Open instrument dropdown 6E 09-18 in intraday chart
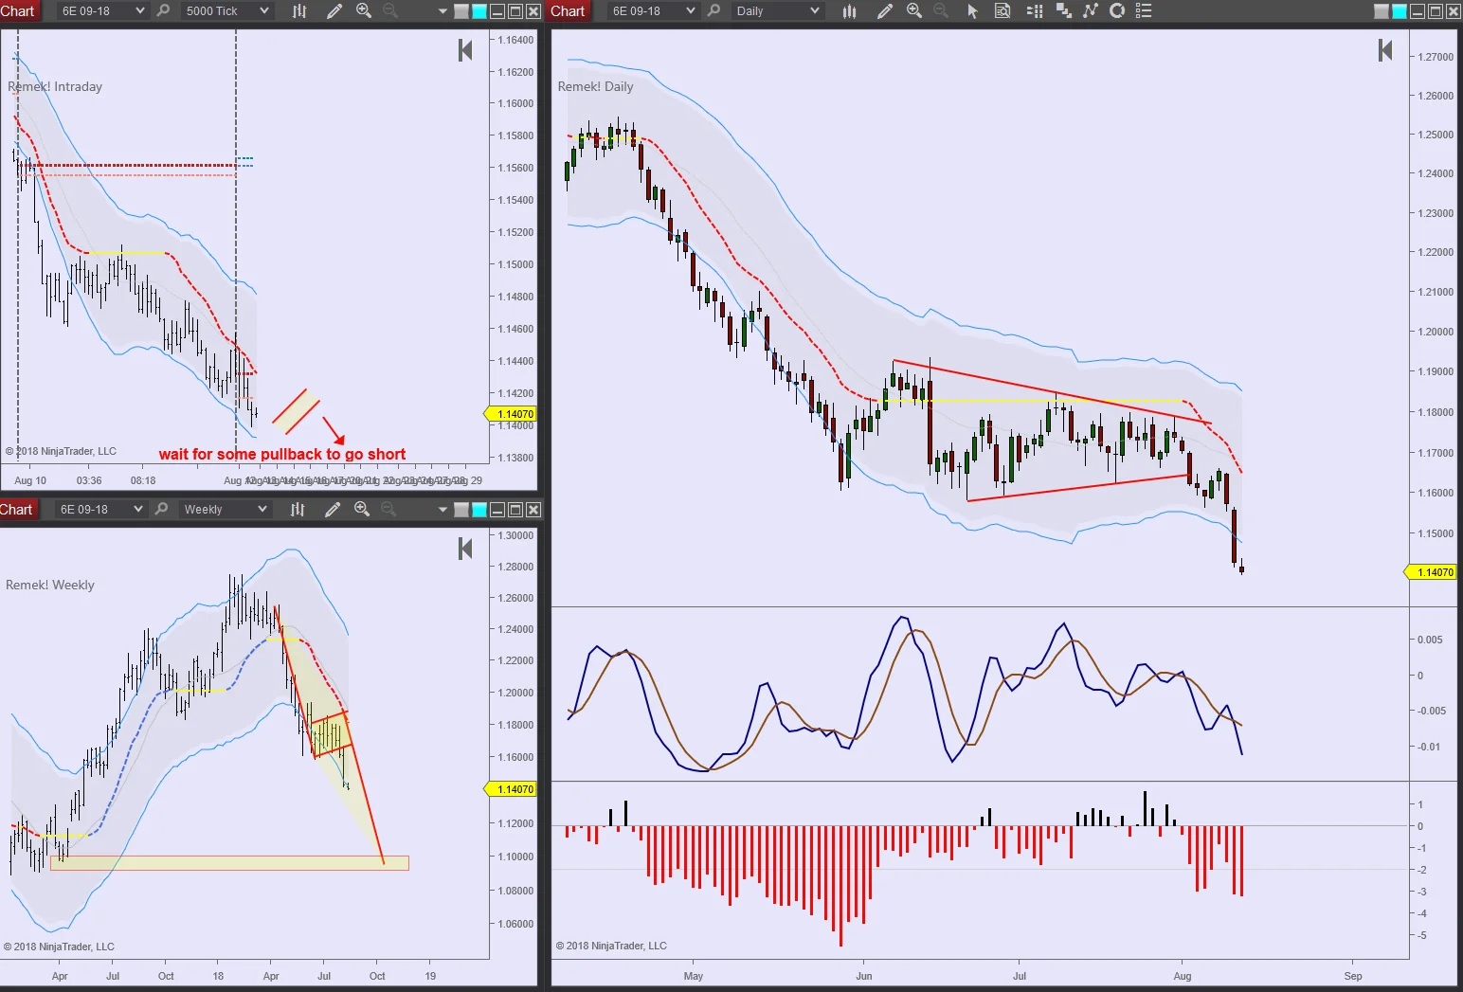1463x992 pixels. click(x=101, y=11)
